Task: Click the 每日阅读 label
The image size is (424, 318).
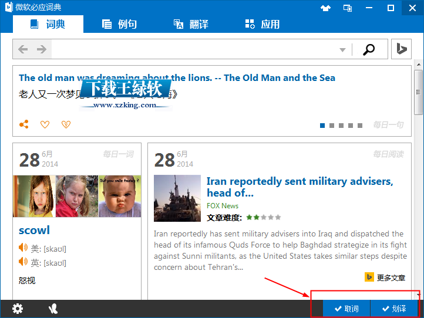Action: click(388, 154)
